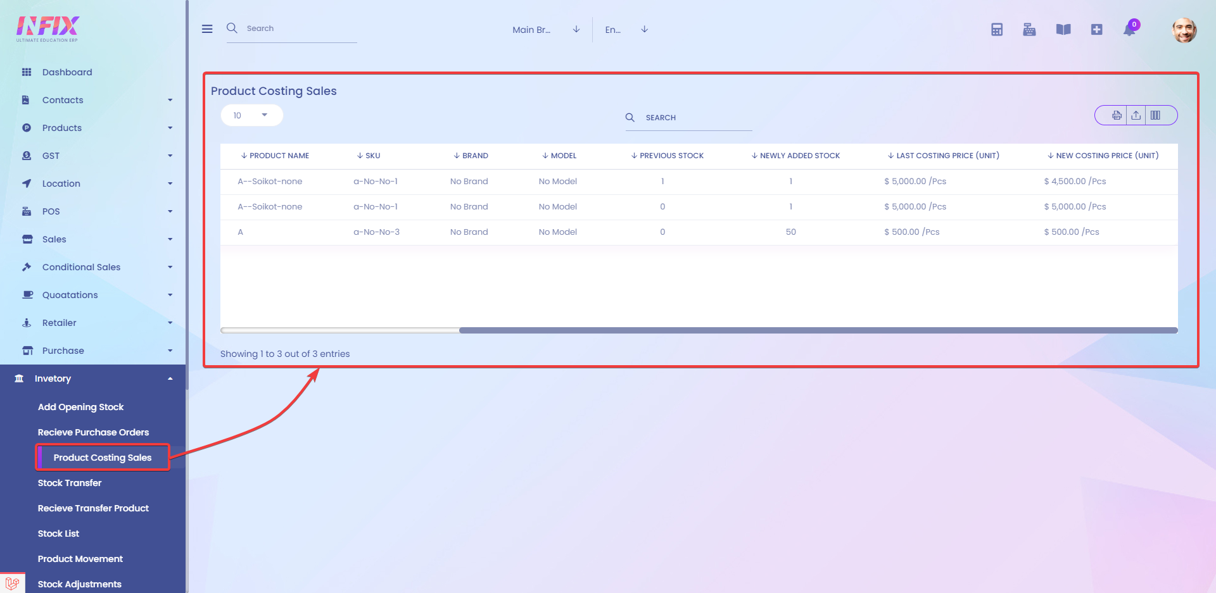Image resolution: width=1216 pixels, height=593 pixels.
Task: Open the user profile avatar
Action: (1184, 30)
